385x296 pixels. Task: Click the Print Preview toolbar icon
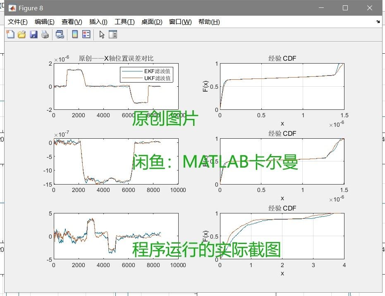coord(60,34)
